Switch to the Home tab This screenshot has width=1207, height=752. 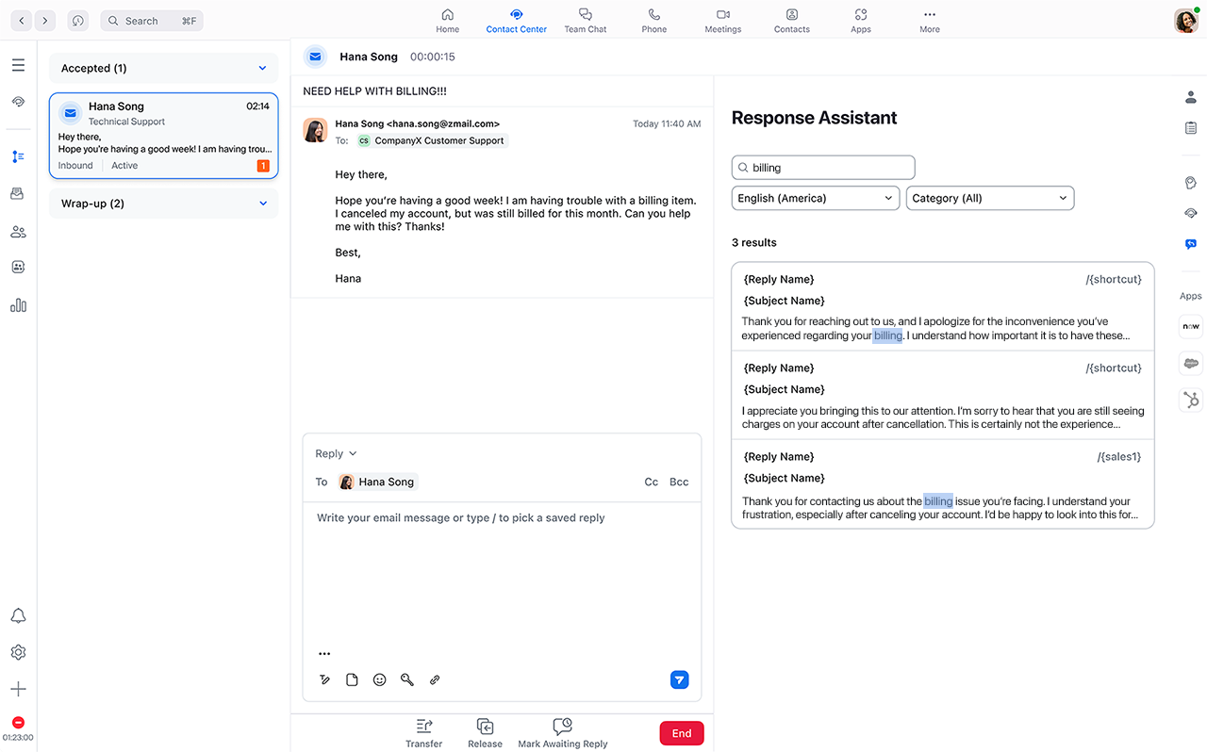(448, 21)
